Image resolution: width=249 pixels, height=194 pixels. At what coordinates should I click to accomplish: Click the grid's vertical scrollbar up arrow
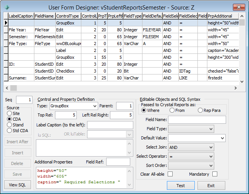coord(242,16)
